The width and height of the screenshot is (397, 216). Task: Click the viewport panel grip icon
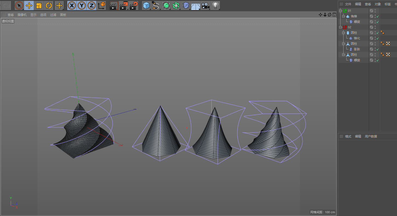coord(3,15)
